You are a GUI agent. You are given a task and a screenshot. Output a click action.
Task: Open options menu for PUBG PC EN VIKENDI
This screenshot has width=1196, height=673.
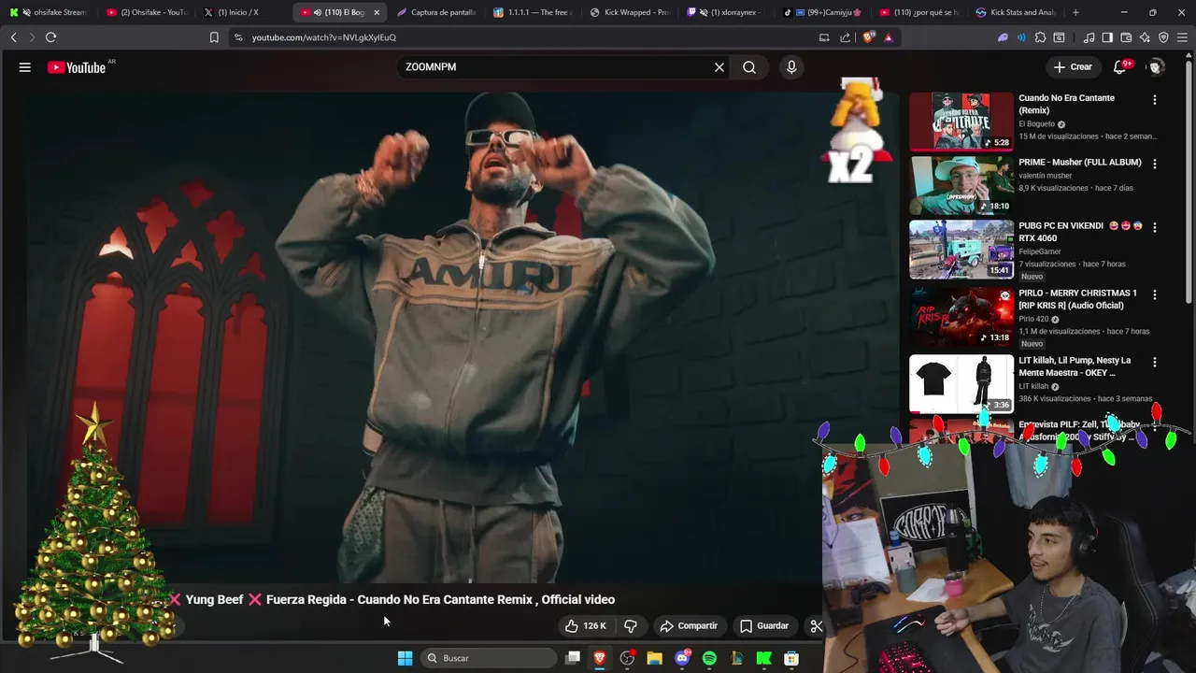tap(1155, 227)
